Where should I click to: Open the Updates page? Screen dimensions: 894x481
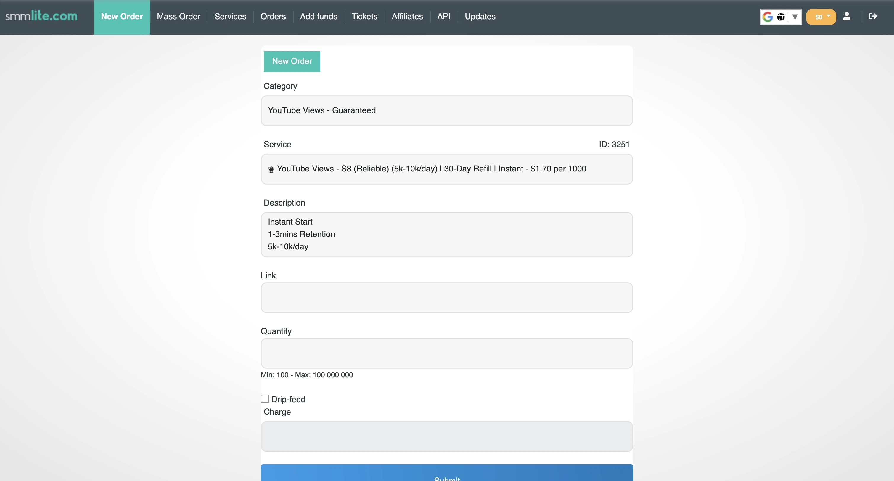point(480,16)
